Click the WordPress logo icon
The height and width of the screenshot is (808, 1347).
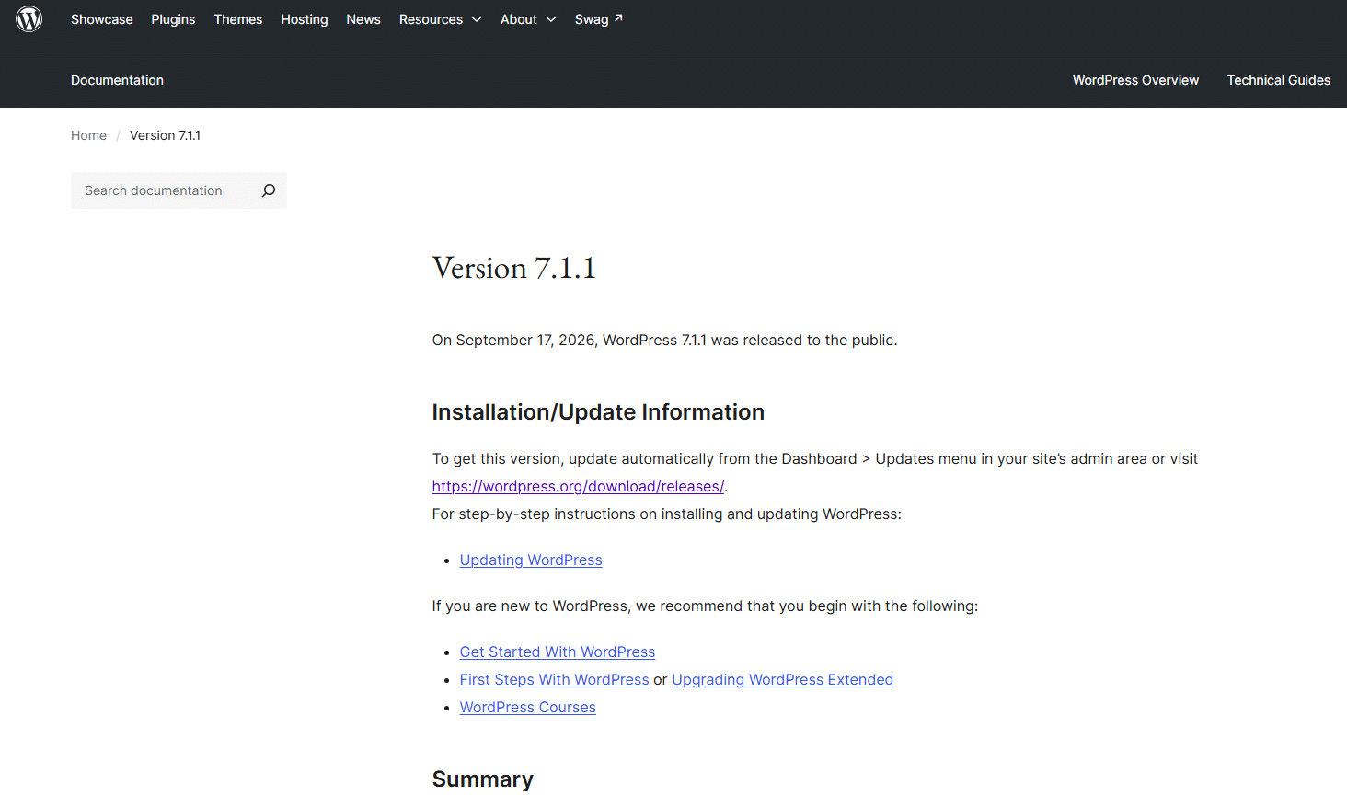[29, 19]
